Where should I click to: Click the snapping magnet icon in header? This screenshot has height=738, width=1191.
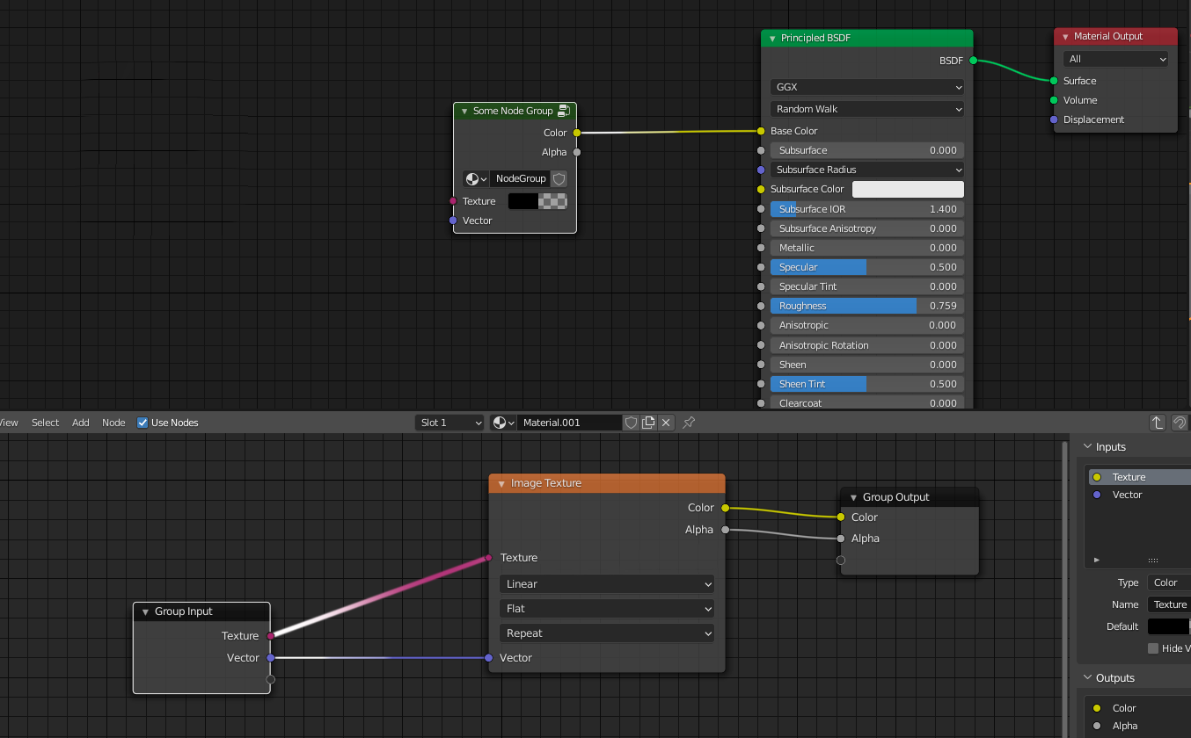point(1180,423)
